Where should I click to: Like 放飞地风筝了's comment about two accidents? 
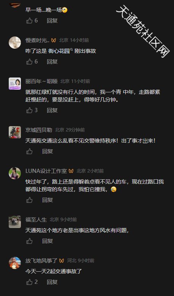coord(29,282)
